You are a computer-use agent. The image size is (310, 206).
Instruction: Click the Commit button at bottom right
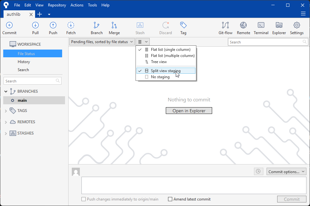coord(292,199)
